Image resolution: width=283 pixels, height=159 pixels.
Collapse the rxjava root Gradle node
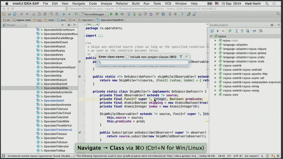click(x=211, y=36)
